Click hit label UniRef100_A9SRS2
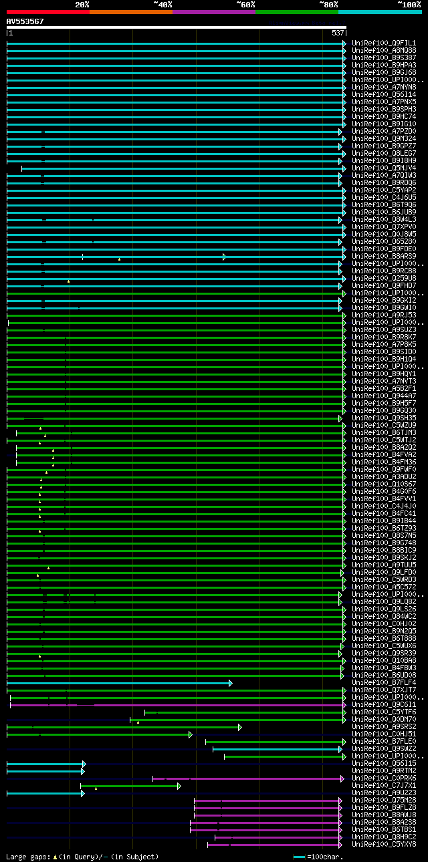 tap(384, 726)
